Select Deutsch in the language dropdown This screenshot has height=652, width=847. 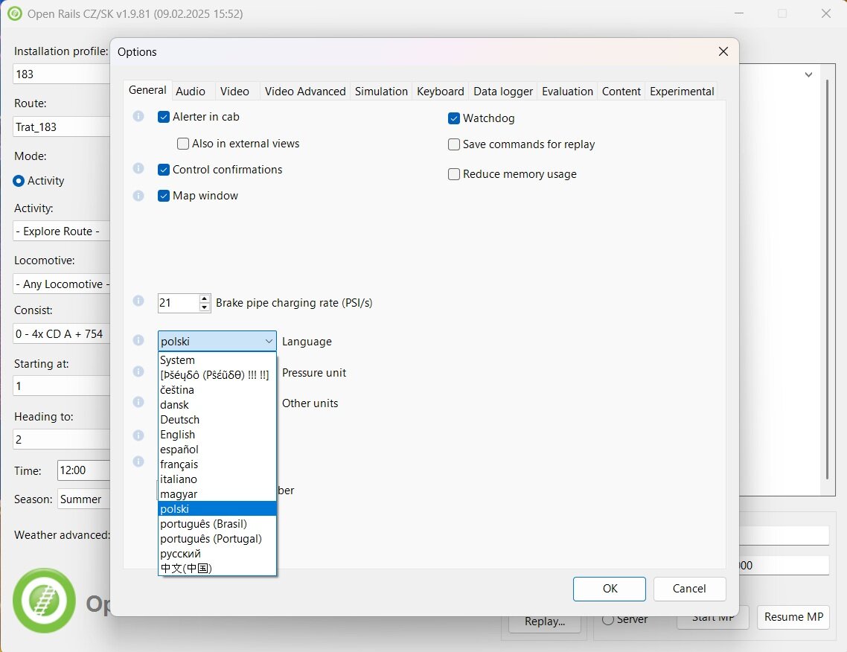pos(180,420)
